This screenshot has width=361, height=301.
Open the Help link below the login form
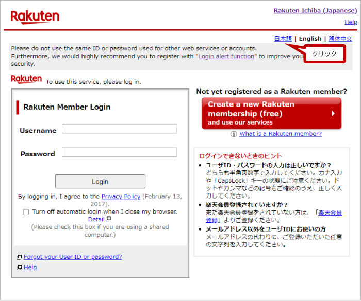pyautogui.click(x=30, y=267)
